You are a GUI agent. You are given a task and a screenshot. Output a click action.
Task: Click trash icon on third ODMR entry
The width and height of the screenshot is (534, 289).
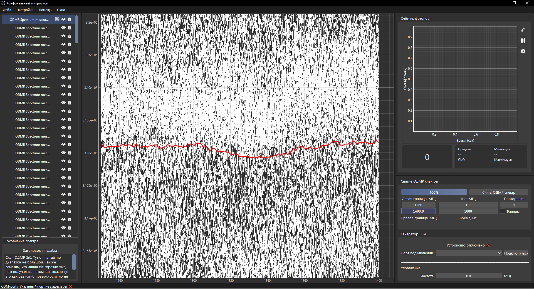(70, 36)
